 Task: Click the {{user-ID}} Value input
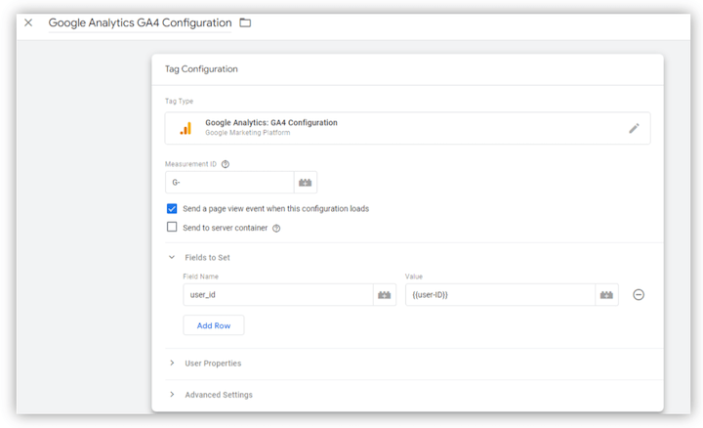[500, 295]
